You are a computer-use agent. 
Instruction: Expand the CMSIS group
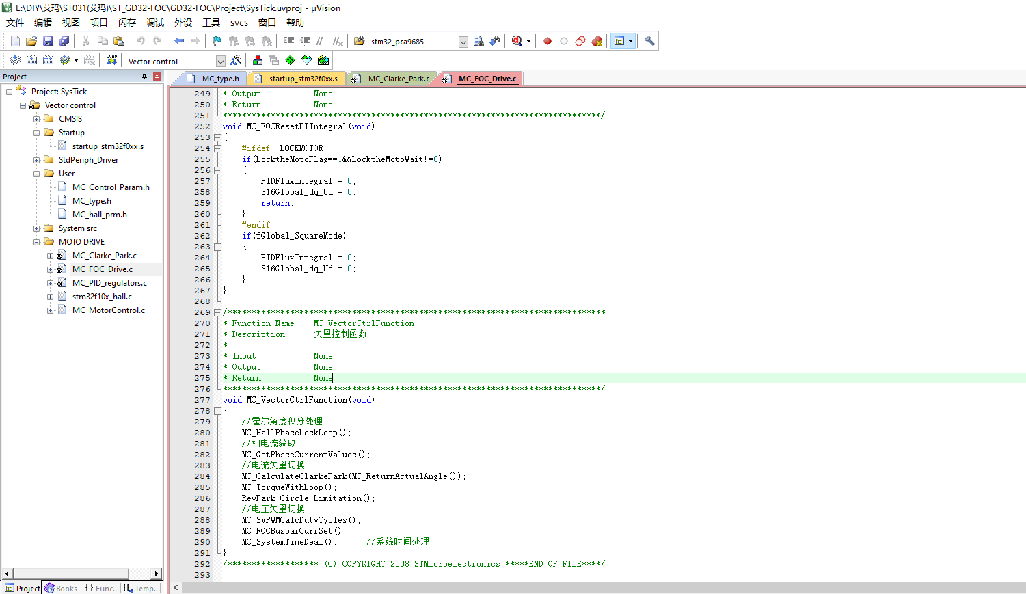click(x=36, y=119)
